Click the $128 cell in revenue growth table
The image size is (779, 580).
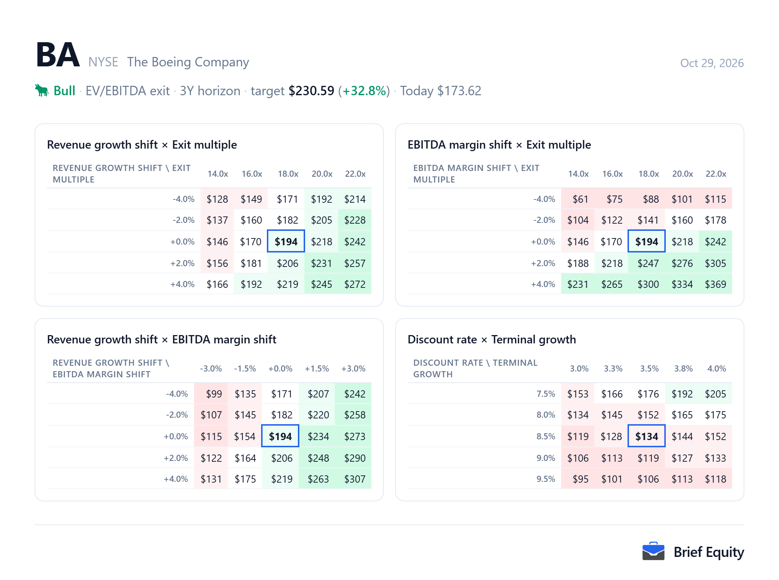[x=217, y=199]
